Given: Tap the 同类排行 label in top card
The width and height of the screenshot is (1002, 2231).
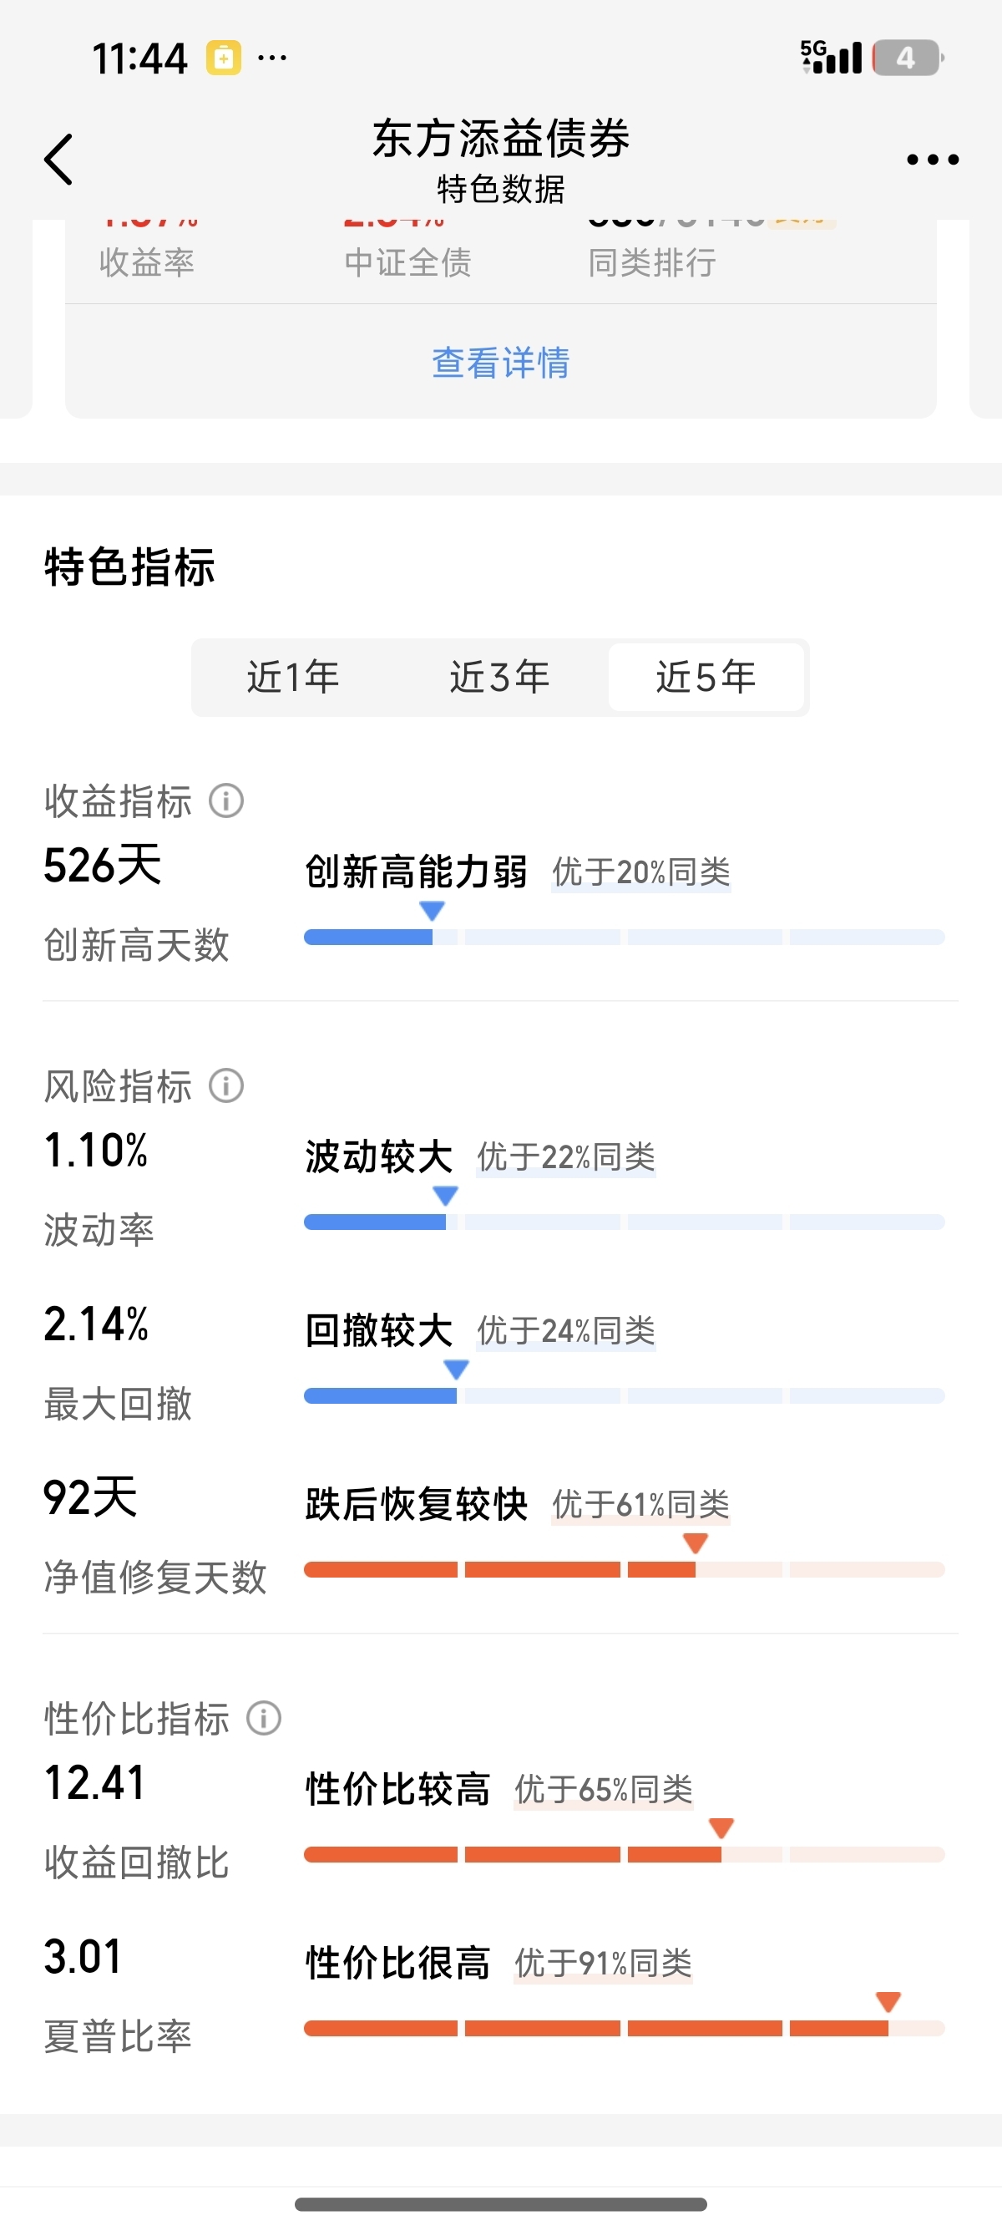Looking at the screenshot, I should (652, 262).
